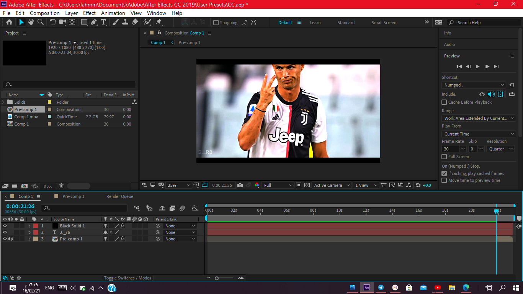
Task: Select the Hand tool
Action: [31, 22]
